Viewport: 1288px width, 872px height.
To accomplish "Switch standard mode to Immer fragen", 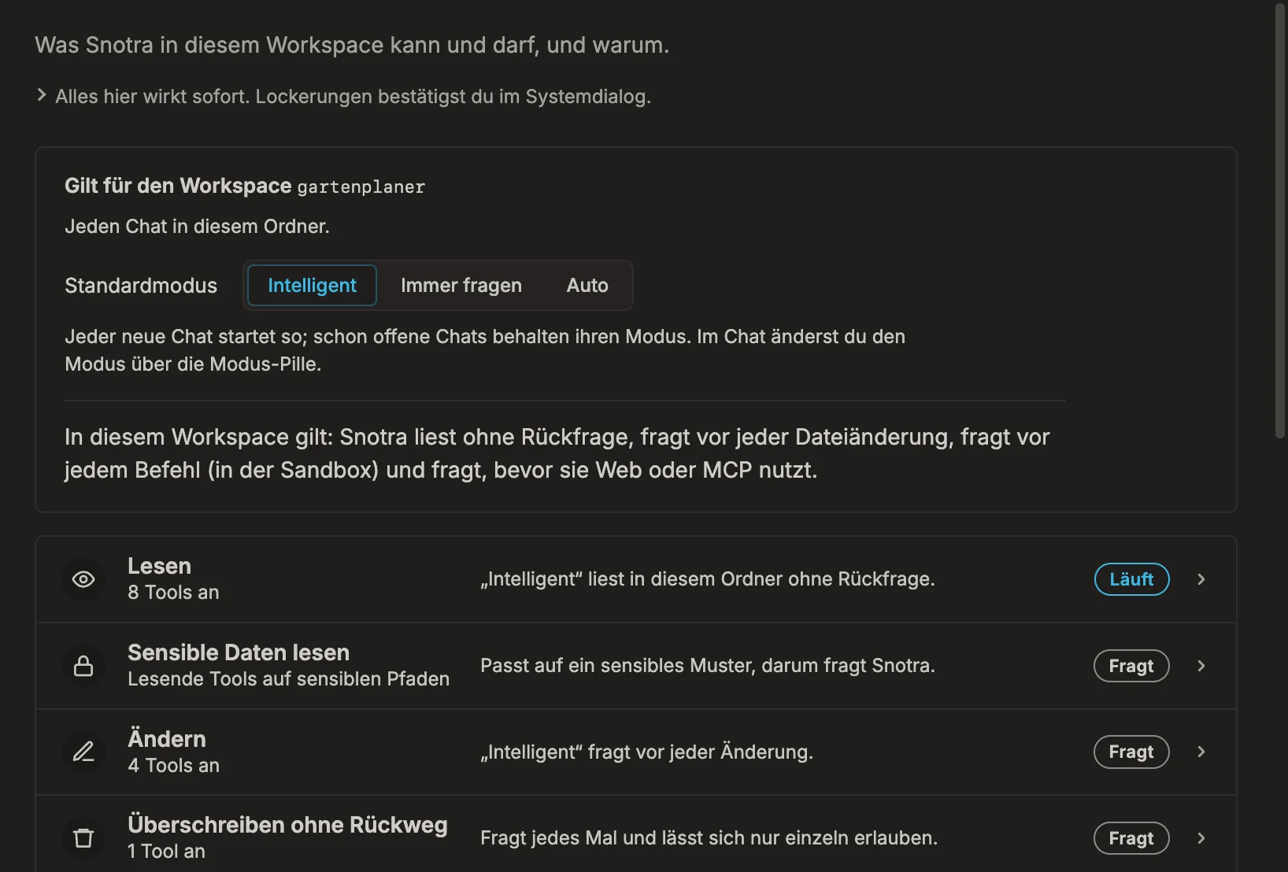I will 461,285.
